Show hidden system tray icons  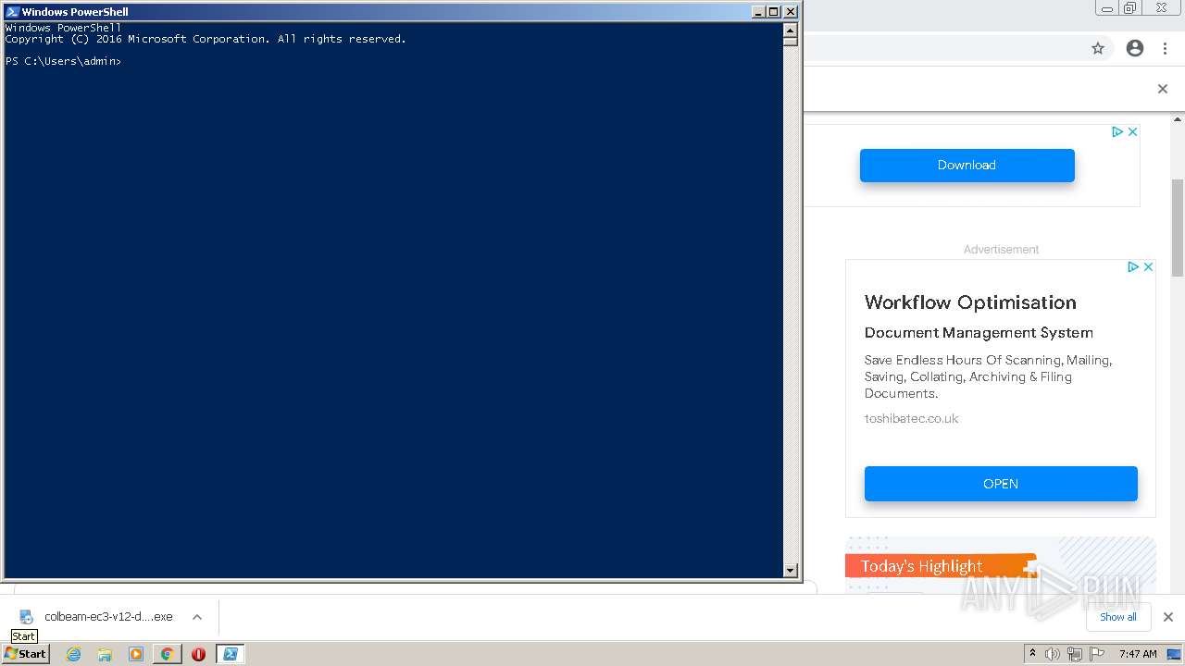coord(1032,653)
